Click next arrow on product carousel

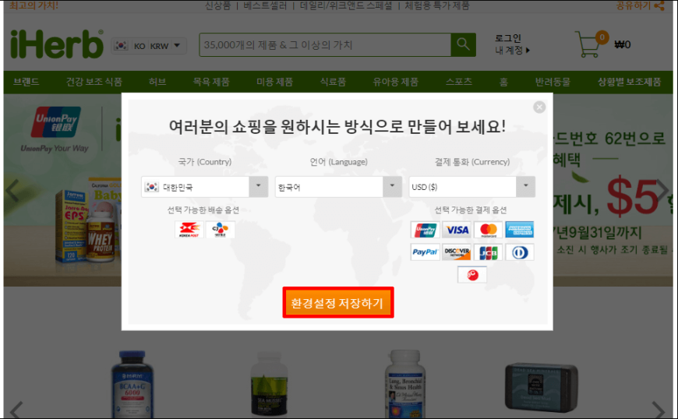(659, 410)
